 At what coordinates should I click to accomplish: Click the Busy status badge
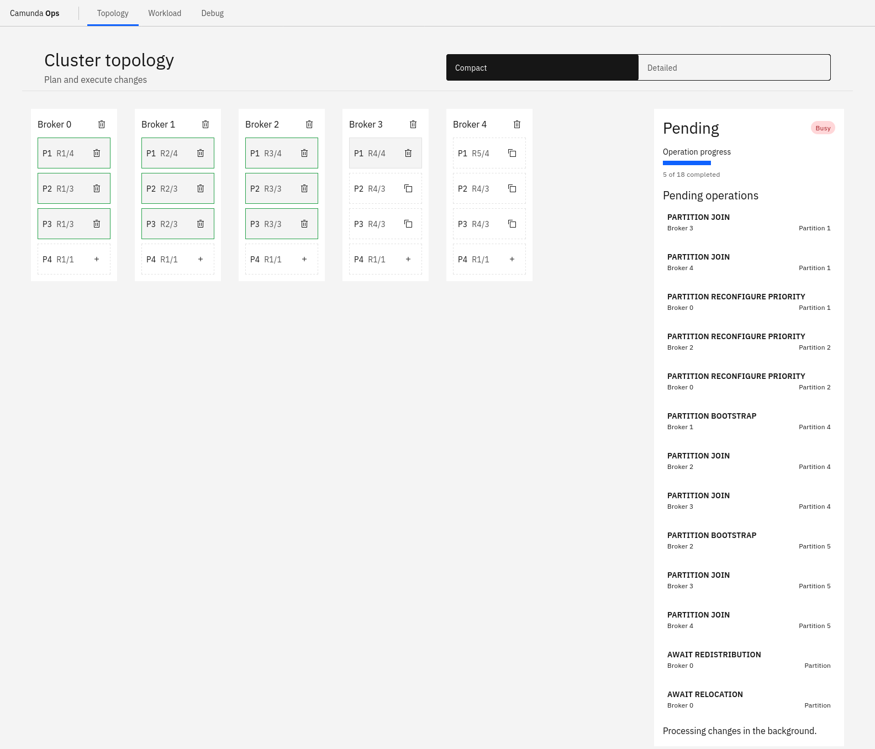tap(823, 128)
